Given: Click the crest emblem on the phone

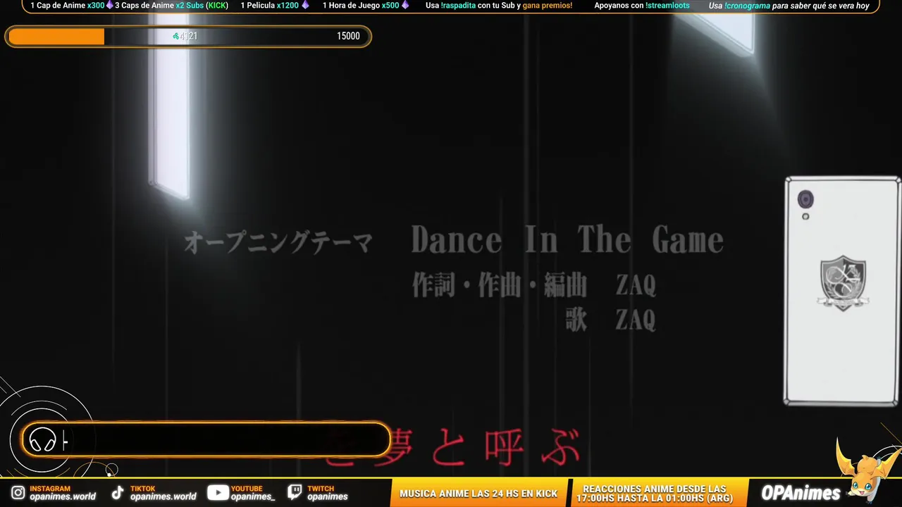Looking at the screenshot, I should [843, 282].
